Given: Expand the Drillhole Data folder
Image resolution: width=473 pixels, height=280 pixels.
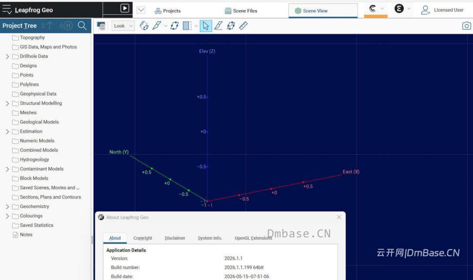Looking at the screenshot, I should 7,56.
